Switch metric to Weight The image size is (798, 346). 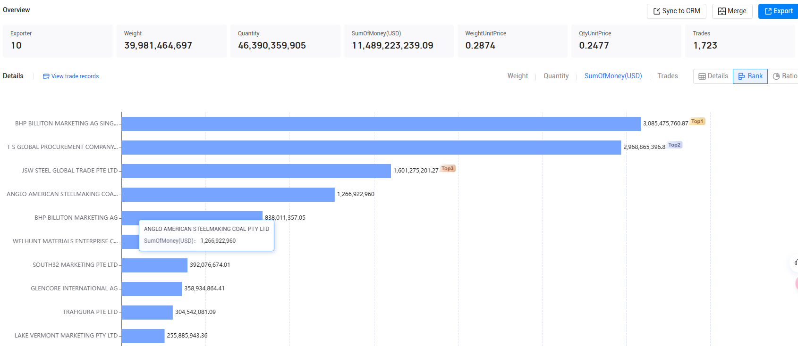[518, 76]
